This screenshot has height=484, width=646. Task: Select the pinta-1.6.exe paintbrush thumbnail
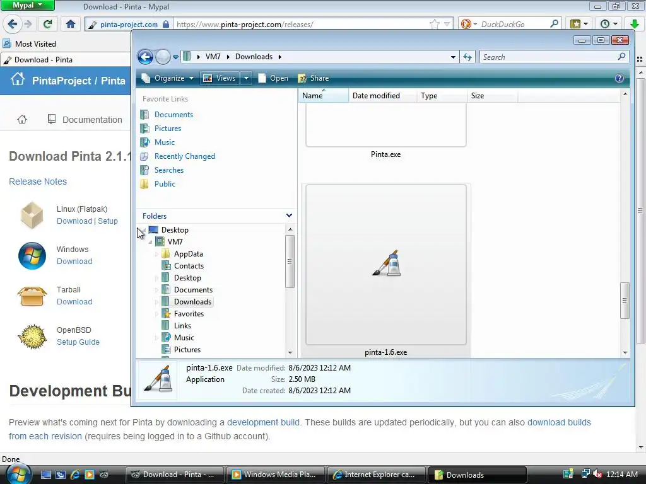point(386,264)
